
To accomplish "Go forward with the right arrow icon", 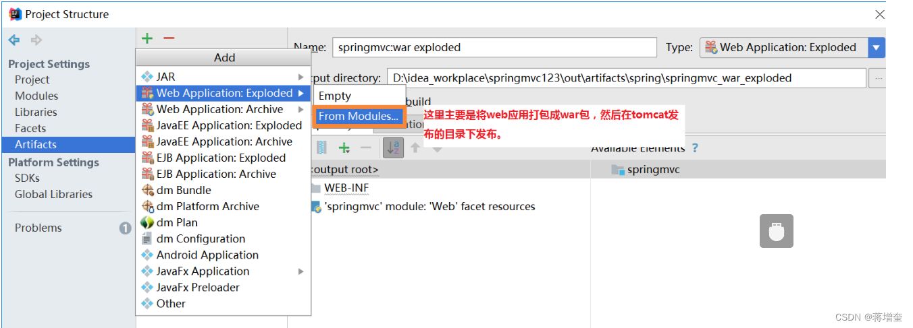I will coord(36,40).
